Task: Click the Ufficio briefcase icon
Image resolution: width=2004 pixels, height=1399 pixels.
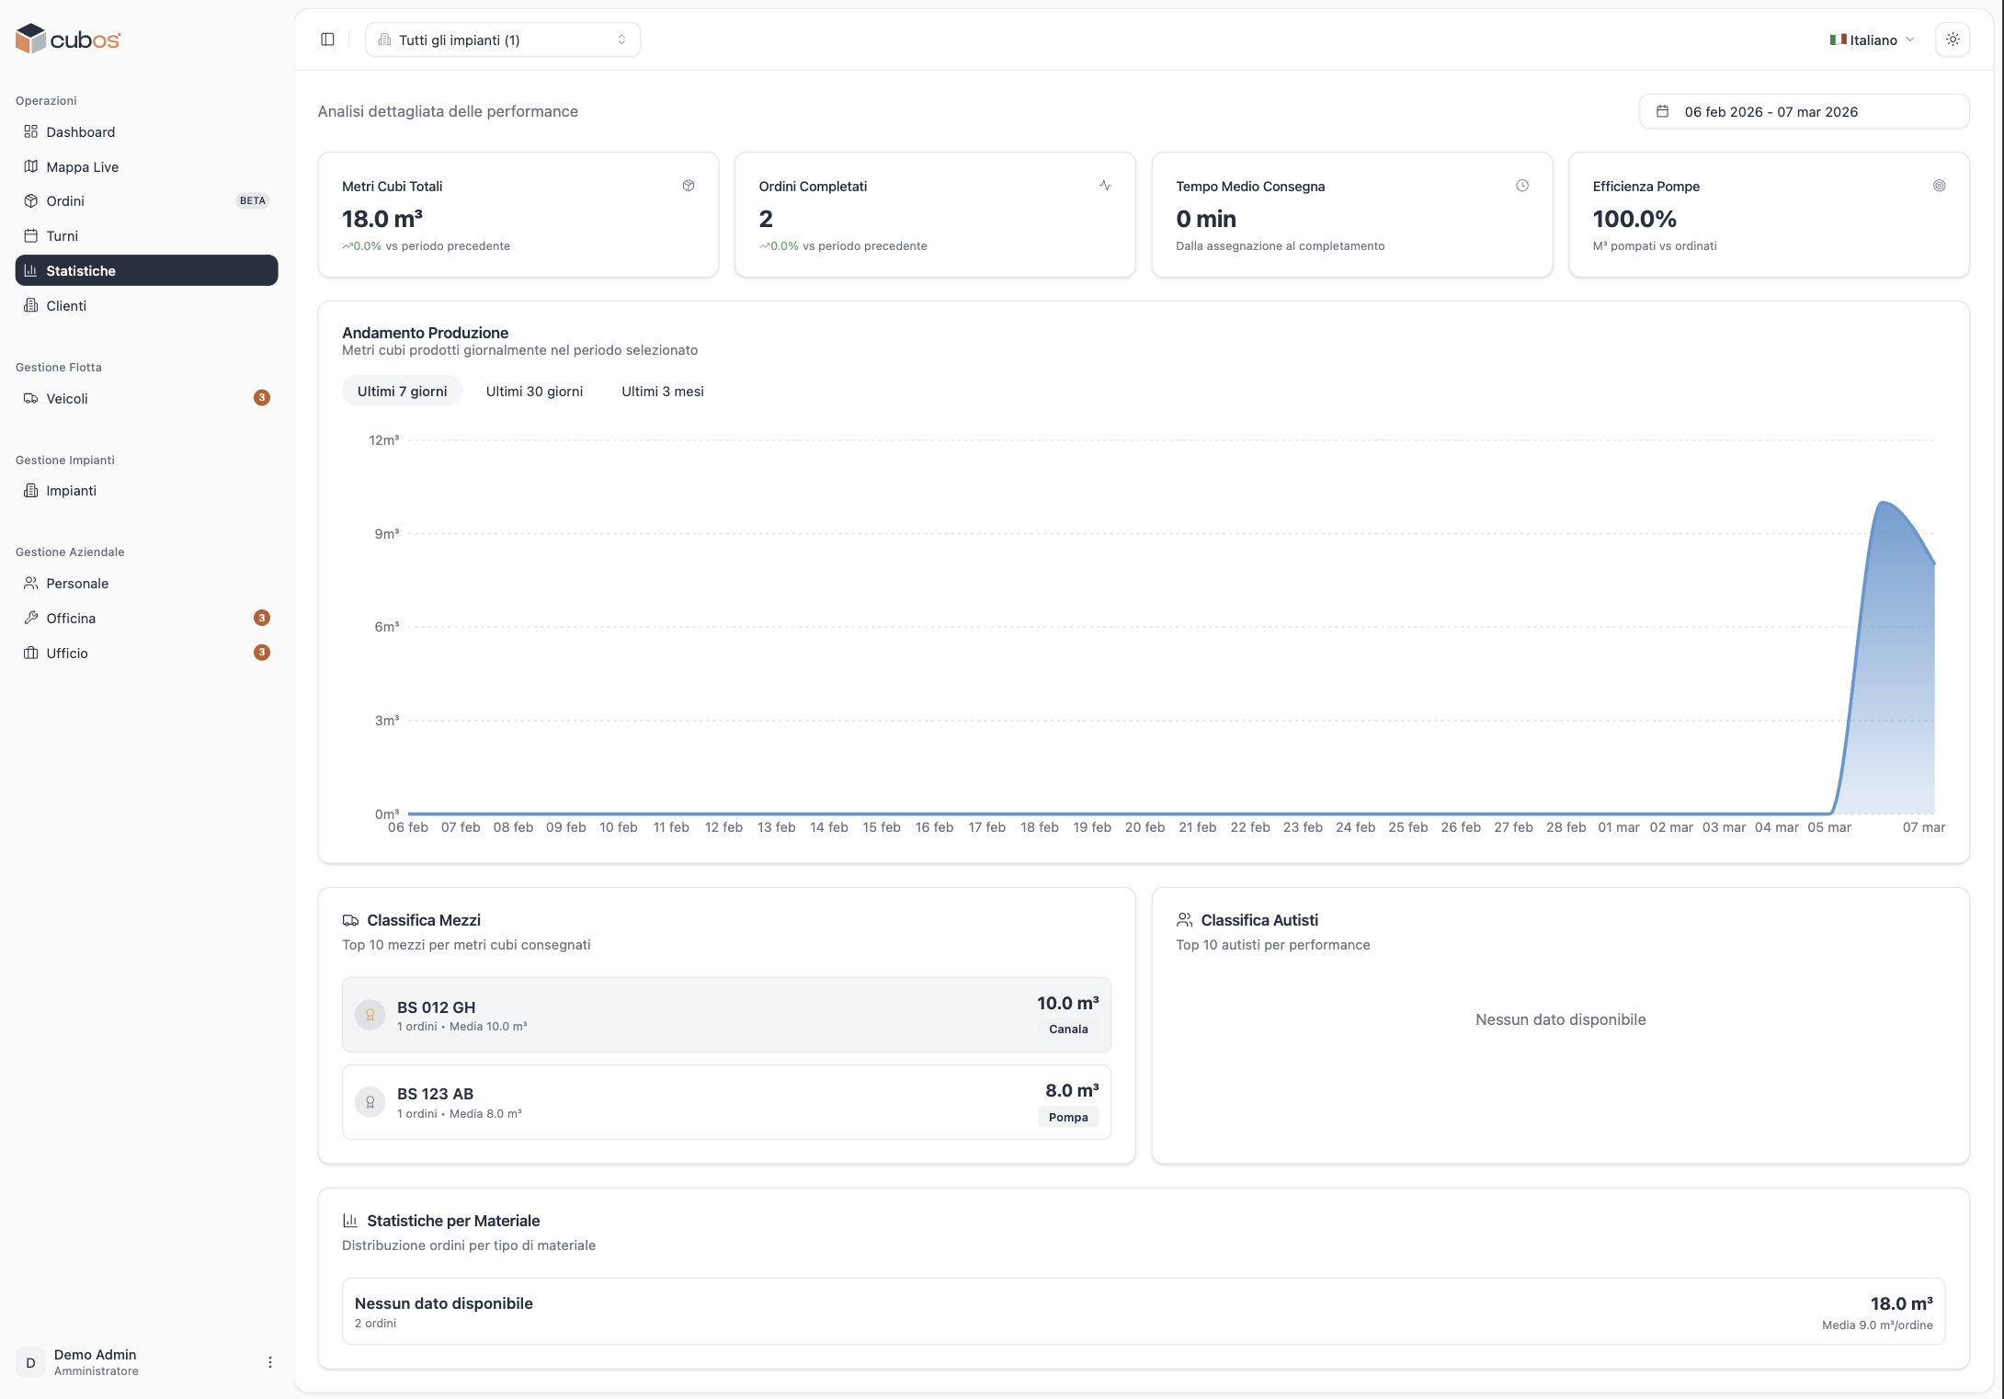Action: [x=31, y=653]
